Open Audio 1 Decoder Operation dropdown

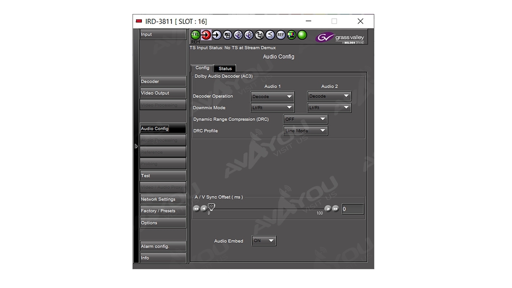pyautogui.click(x=272, y=96)
